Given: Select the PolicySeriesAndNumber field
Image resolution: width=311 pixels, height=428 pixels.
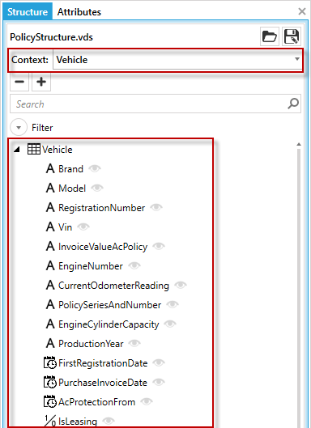Looking at the screenshot, I should coord(110,305).
